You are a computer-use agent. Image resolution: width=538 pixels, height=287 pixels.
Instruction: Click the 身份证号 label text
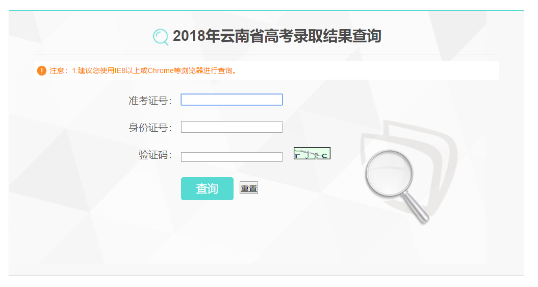pyautogui.click(x=150, y=128)
